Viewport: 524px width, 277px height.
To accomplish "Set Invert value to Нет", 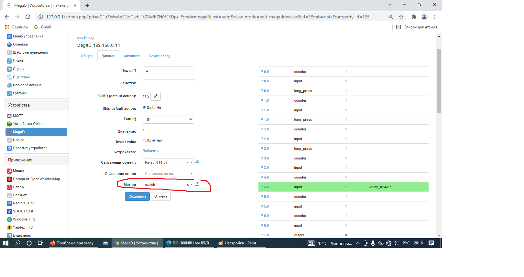I will [x=154, y=141].
